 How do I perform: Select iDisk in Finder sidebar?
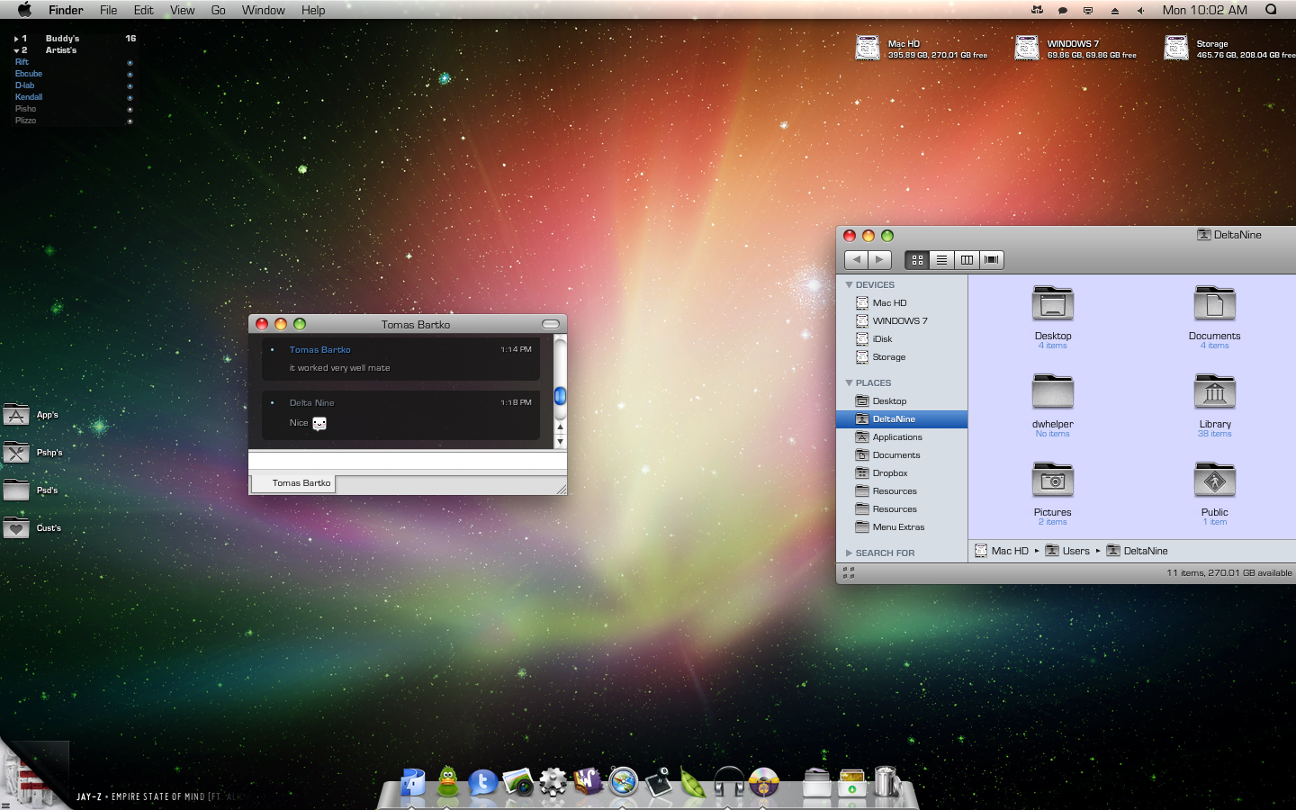pos(902,339)
